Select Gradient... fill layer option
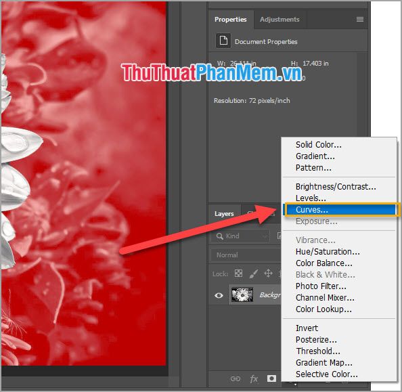The height and width of the screenshot is (392, 402). 315,156
